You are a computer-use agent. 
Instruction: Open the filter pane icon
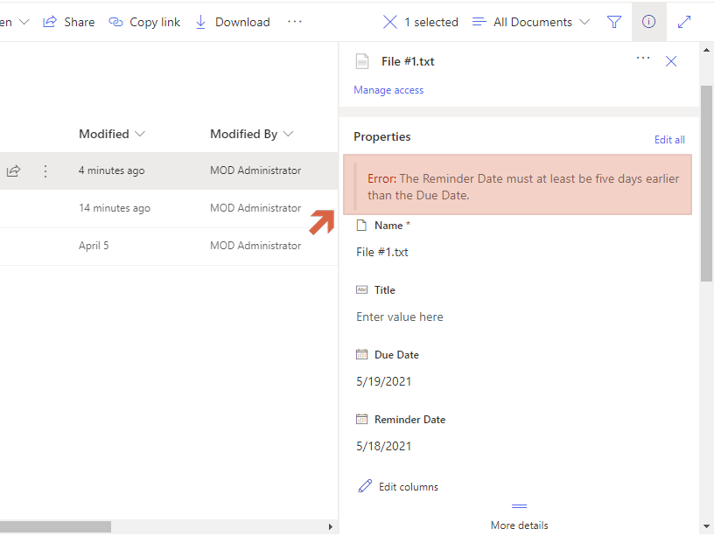[614, 21]
